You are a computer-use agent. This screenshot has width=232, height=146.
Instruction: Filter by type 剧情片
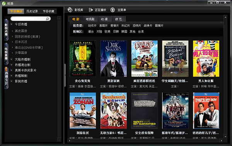click(x=159, y=26)
